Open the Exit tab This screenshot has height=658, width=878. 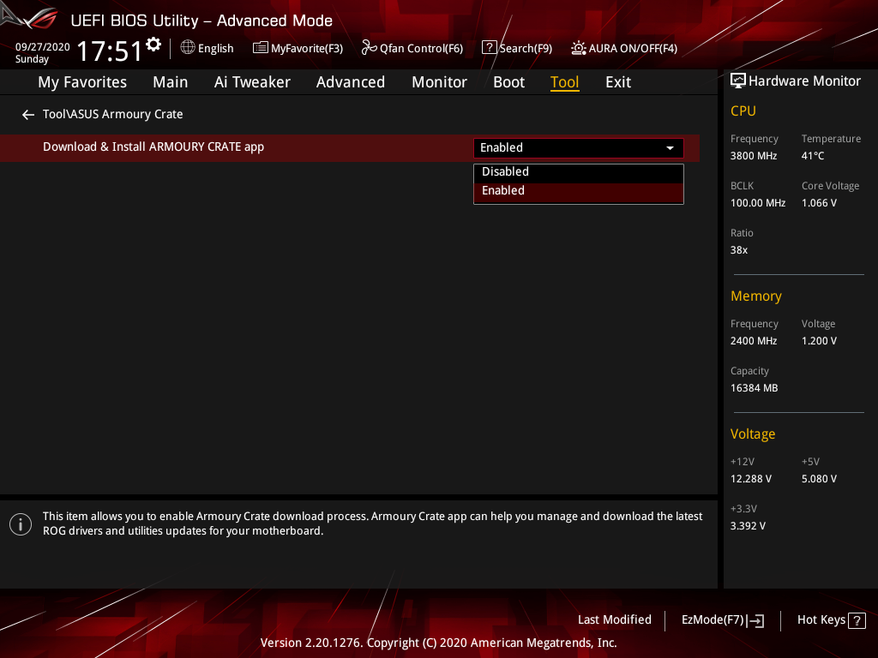pos(618,82)
